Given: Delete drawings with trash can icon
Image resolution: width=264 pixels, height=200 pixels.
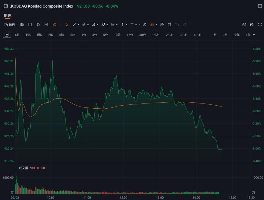Looking at the screenshot, I should pos(169,25).
